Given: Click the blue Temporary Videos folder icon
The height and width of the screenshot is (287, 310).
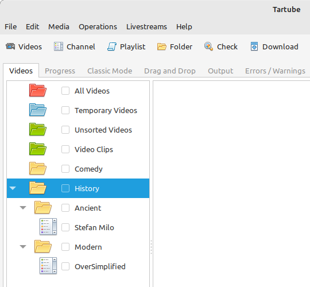Looking at the screenshot, I should [38, 110].
